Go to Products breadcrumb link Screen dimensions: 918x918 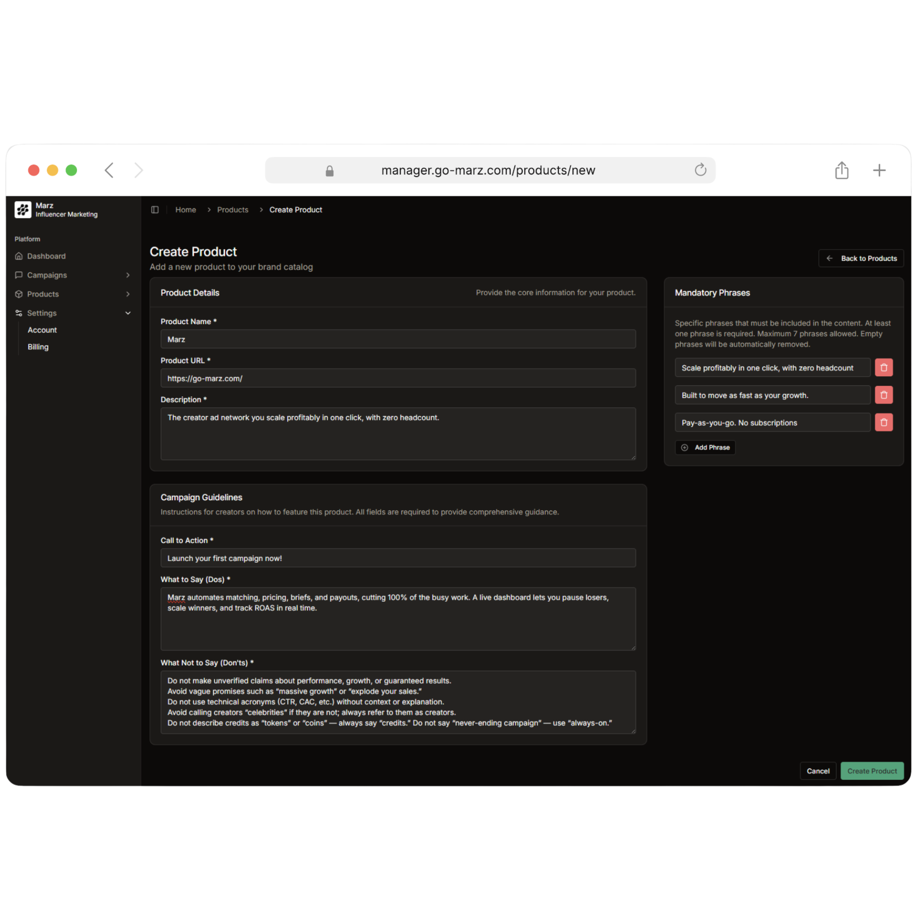[232, 209]
